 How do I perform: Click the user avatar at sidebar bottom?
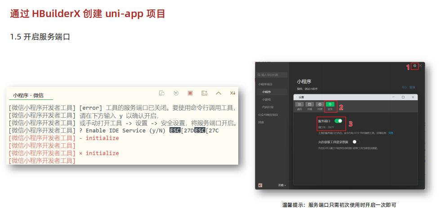tap(260, 185)
